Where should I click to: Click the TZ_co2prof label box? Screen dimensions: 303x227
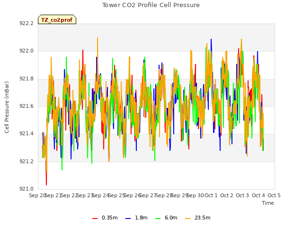[57, 19]
